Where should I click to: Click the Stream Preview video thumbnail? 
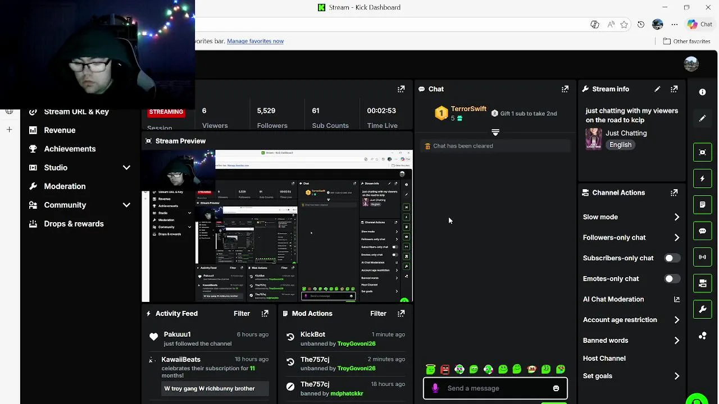tap(277, 226)
